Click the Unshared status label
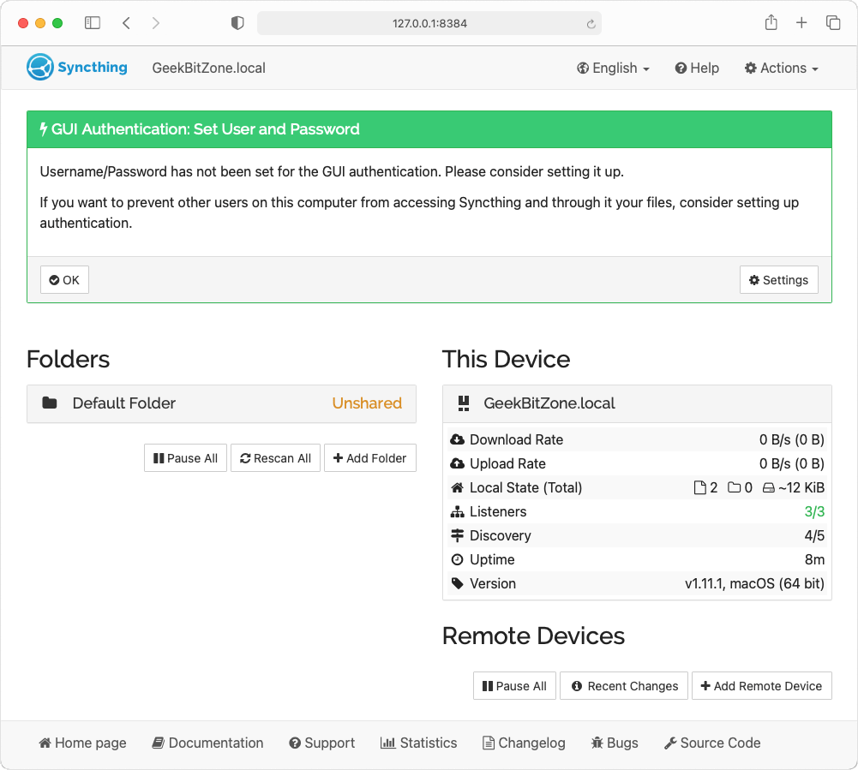Viewport: 858px width, 770px height. (x=367, y=403)
